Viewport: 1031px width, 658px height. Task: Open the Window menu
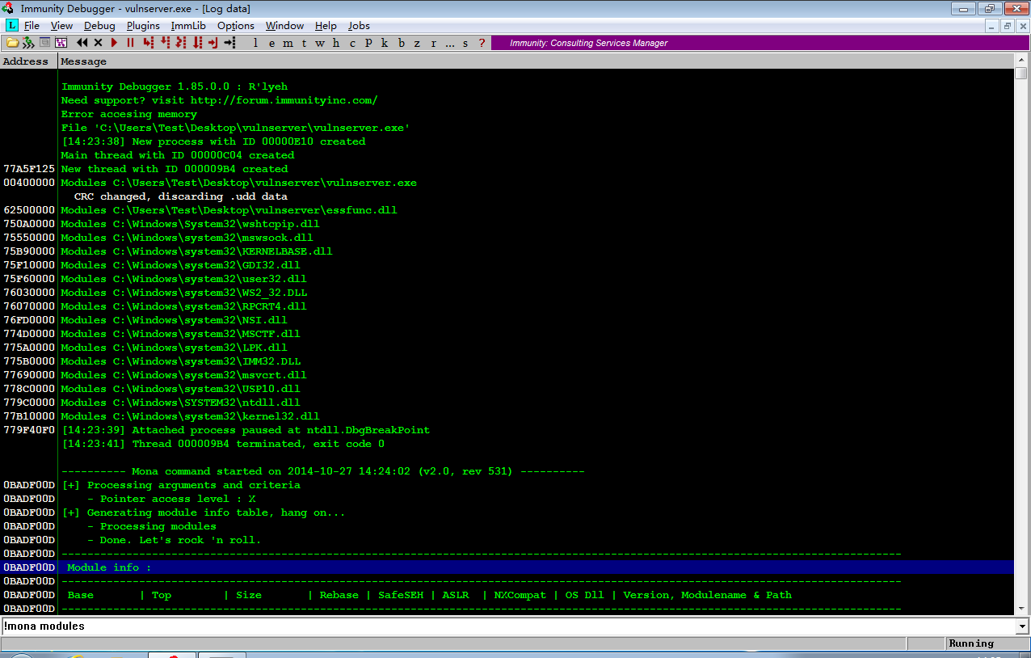pos(284,26)
